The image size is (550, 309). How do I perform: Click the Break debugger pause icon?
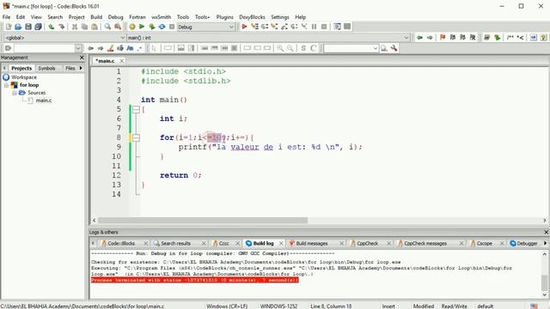click(314, 27)
